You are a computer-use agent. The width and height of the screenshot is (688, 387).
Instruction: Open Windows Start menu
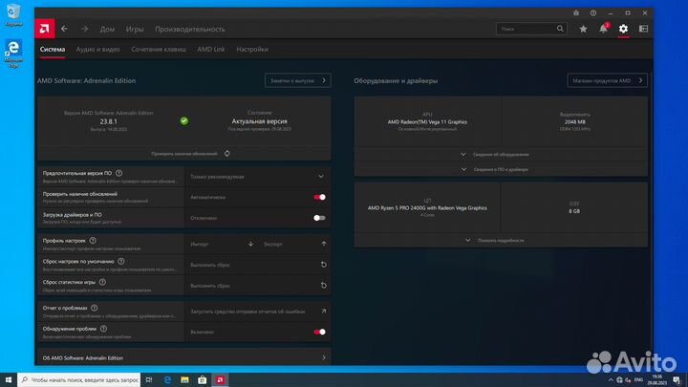(x=9, y=380)
